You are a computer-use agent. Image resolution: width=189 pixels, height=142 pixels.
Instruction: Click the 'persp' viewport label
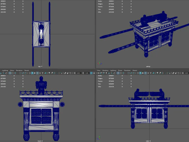148,67
